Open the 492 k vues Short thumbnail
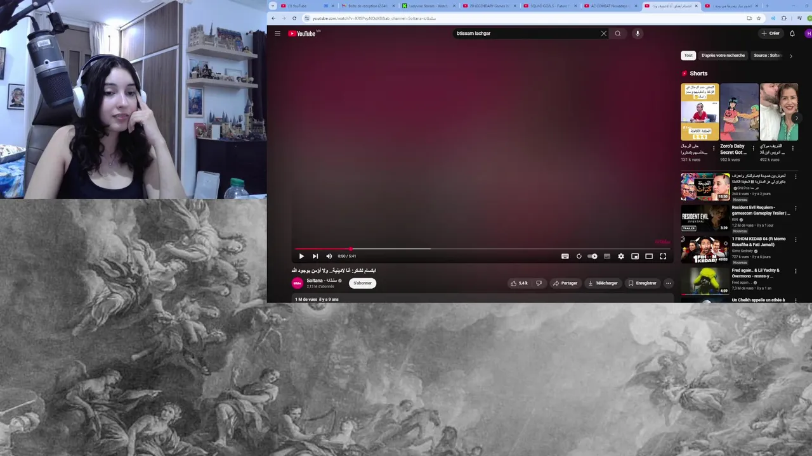Image resolution: width=812 pixels, height=456 pixels. pyautogui.click(x=779, y=112)
